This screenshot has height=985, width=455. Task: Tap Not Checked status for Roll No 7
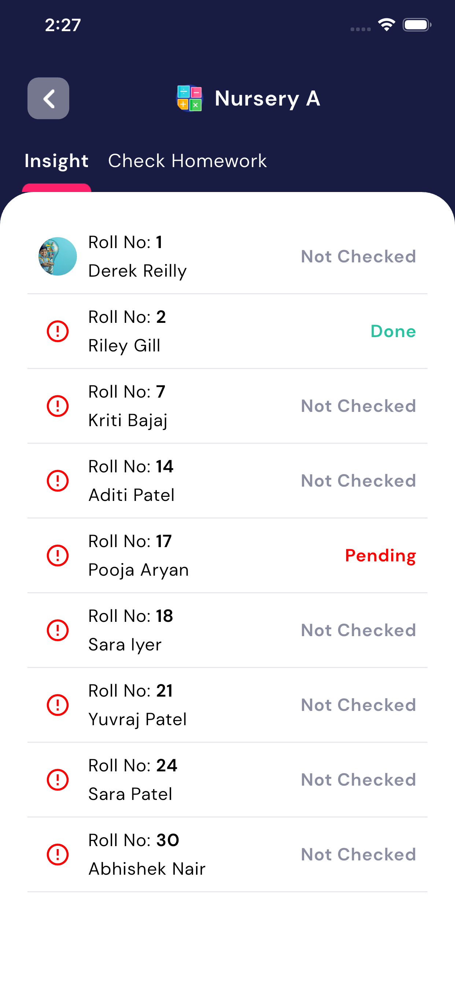click(358, 406)
